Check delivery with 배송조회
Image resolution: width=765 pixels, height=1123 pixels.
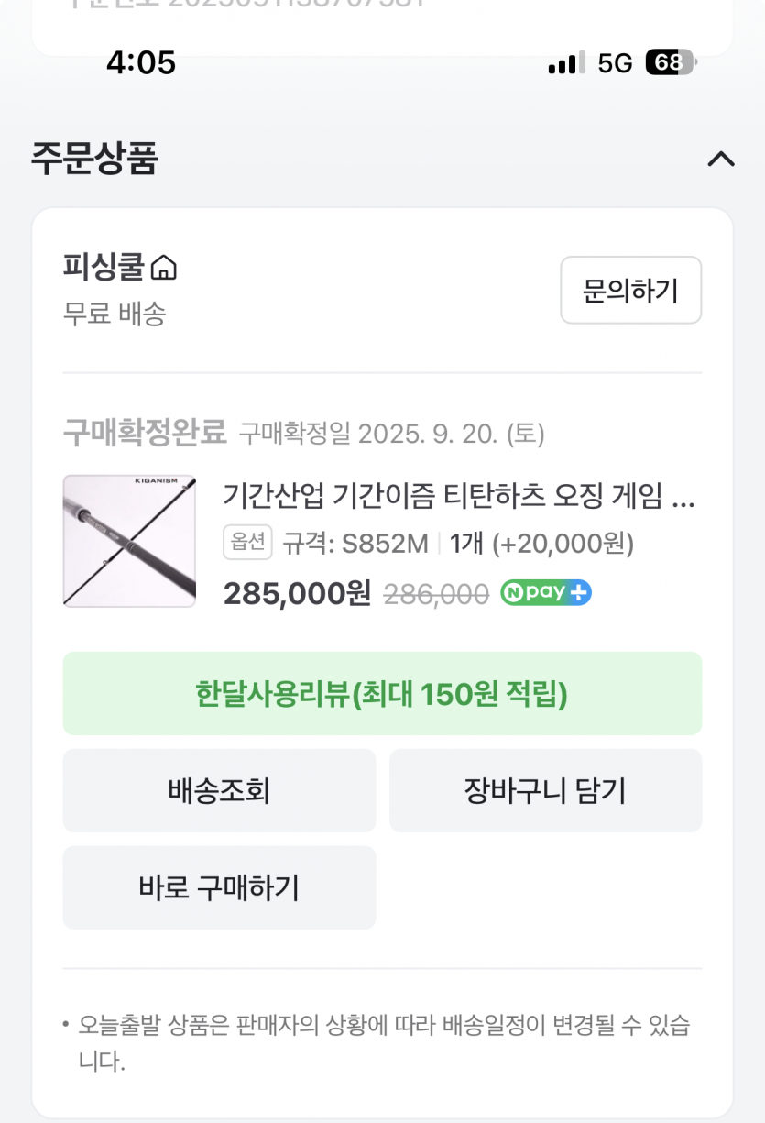[219, 790]
